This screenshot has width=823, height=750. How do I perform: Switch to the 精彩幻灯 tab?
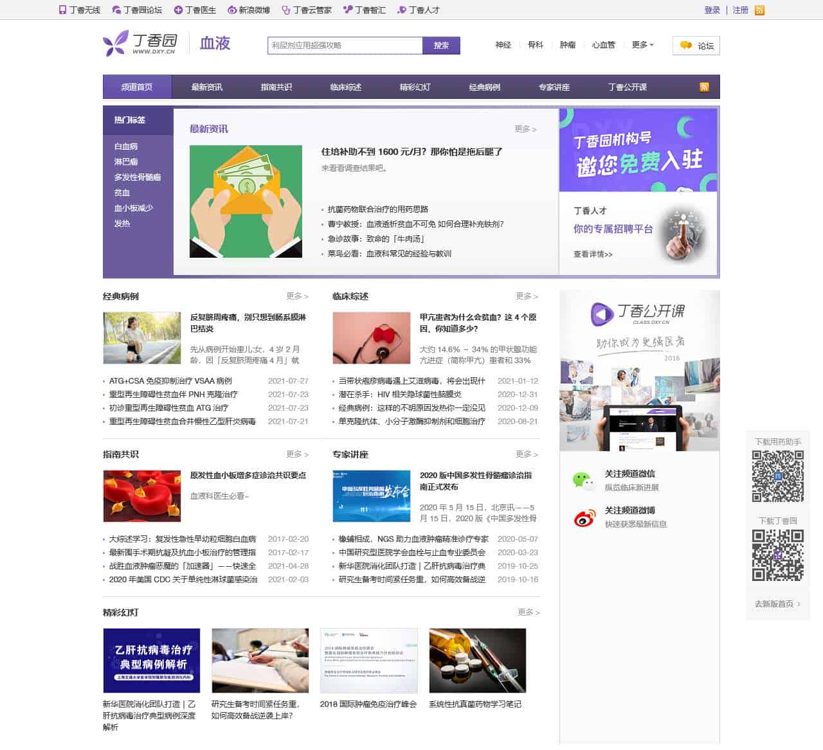pos(415,87)
